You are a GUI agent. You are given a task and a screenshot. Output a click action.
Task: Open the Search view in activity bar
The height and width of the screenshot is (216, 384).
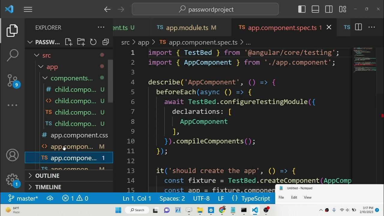(x=12, y=55)
